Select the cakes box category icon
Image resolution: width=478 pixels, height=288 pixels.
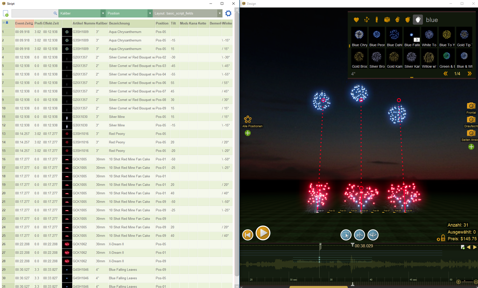pos(387,20)
